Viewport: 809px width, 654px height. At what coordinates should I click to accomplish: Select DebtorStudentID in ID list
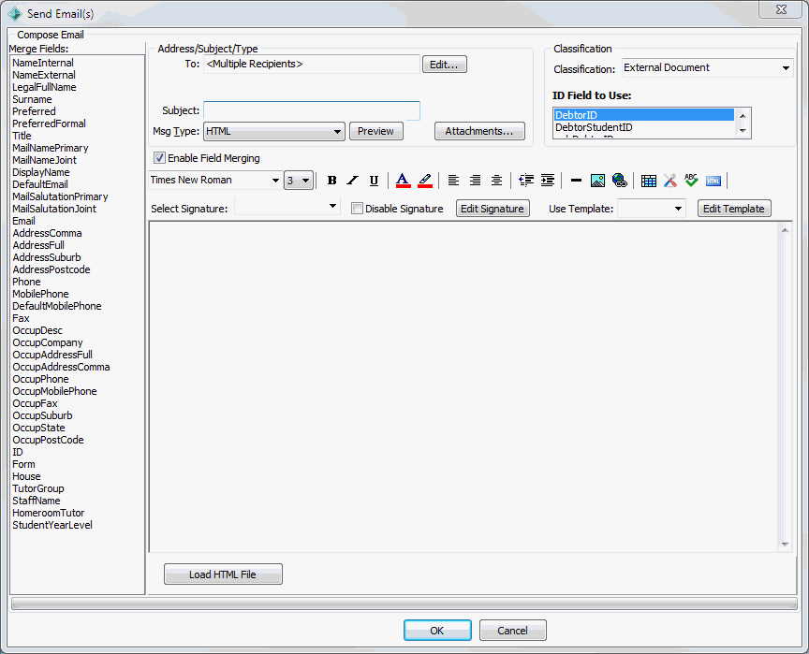(x=644, y=127)
